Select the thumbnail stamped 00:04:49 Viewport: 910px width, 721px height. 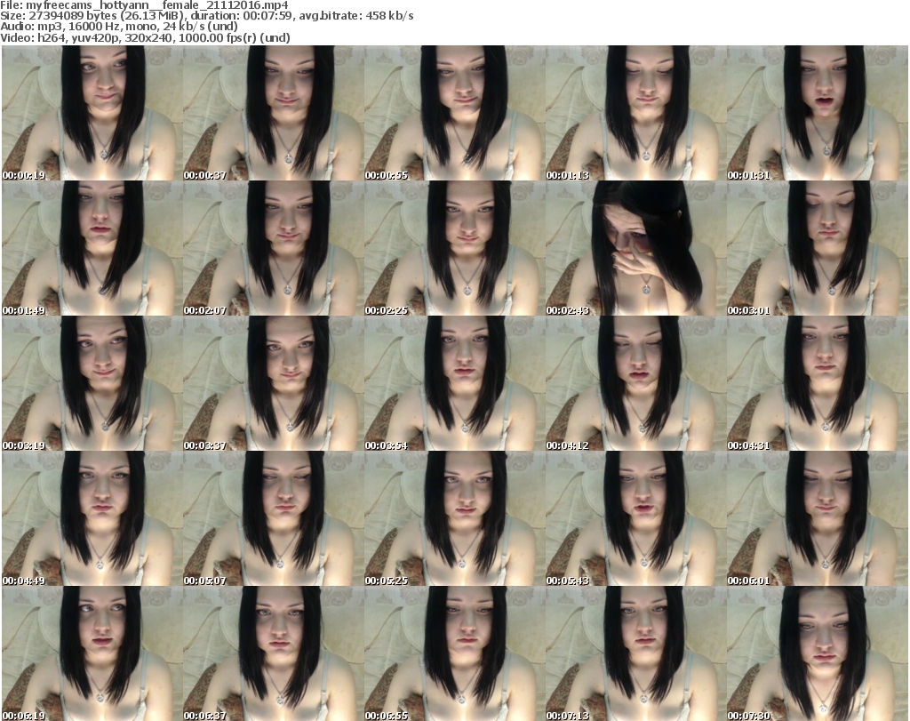pos(92,518)
